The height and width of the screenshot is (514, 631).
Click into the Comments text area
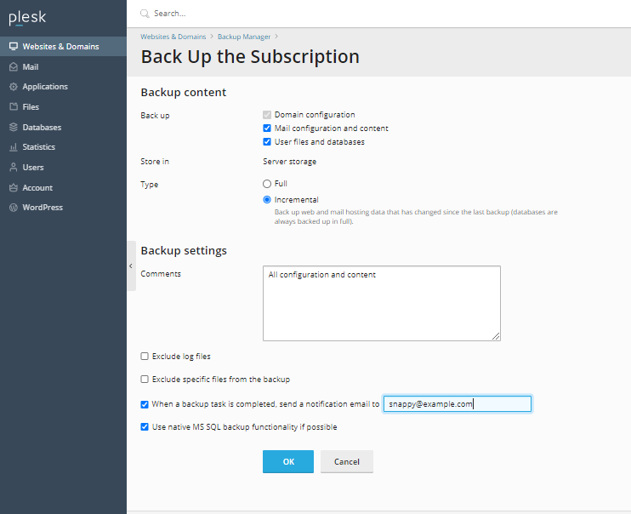[x=381, y=303]
